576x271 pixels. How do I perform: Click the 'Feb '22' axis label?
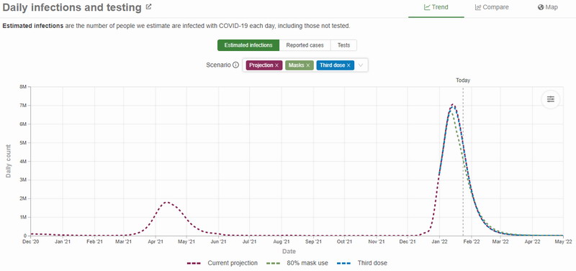(472, 242)
